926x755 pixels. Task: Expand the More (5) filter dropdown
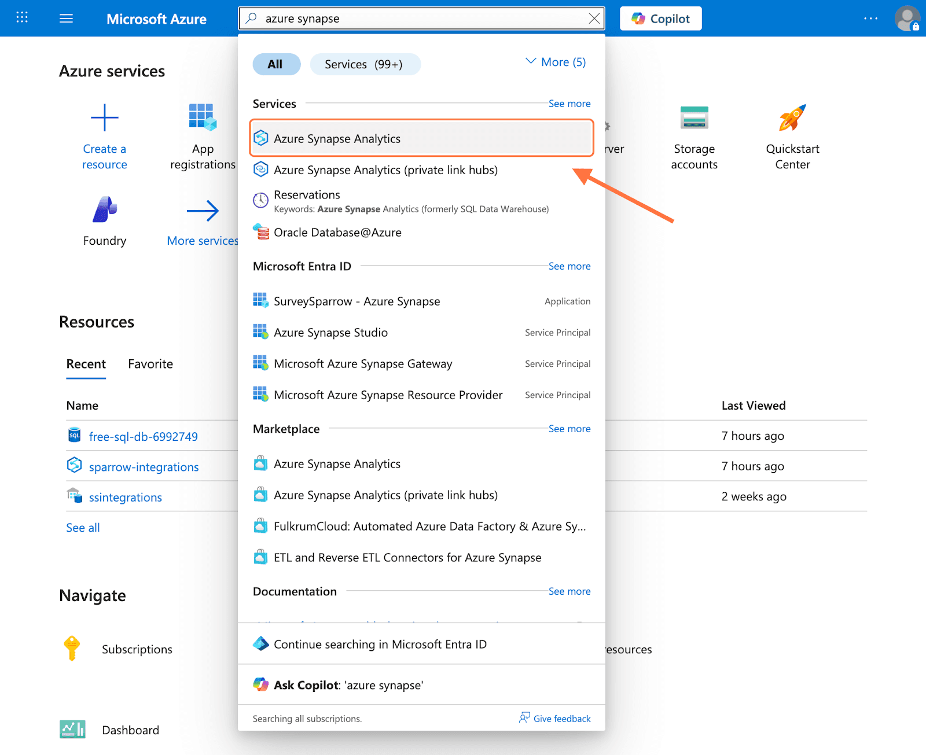click(556, 62)
